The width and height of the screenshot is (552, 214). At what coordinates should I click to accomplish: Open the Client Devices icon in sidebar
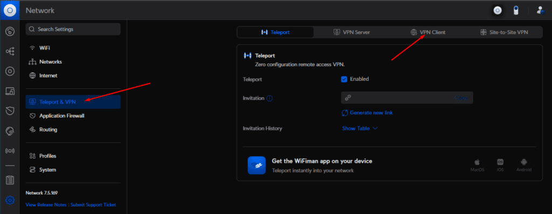pyautogui.click(x=10, y=92)
